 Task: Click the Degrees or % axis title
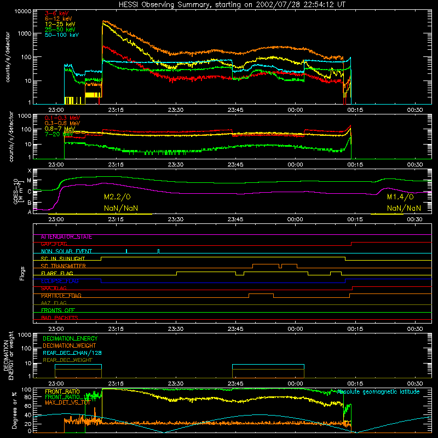14,410
